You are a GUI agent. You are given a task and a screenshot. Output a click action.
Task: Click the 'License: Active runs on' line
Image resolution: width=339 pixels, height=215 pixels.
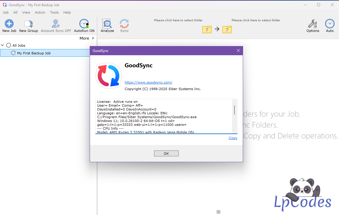pyautogui.click(x=117, y=102)
